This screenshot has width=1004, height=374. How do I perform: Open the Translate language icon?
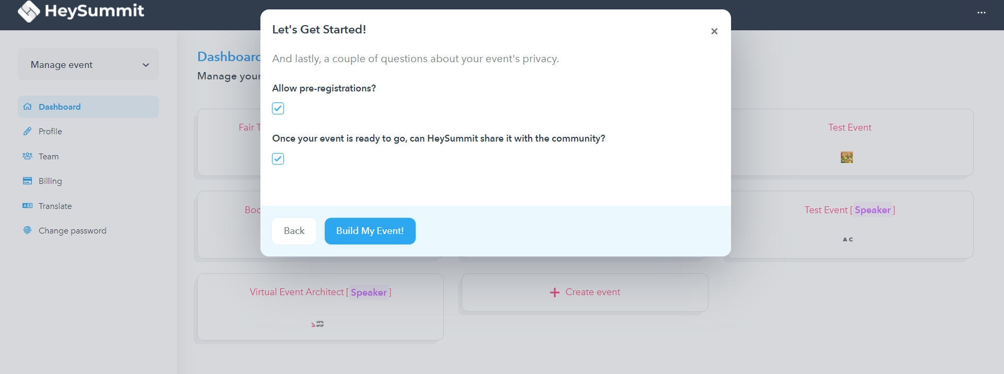[28, 206]
